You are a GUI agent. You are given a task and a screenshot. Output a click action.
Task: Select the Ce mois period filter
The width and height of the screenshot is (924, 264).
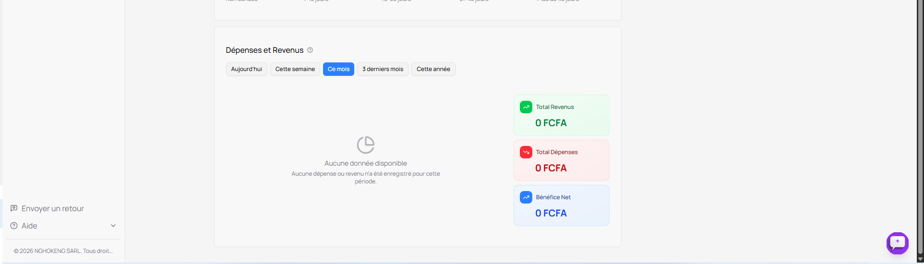338,69
